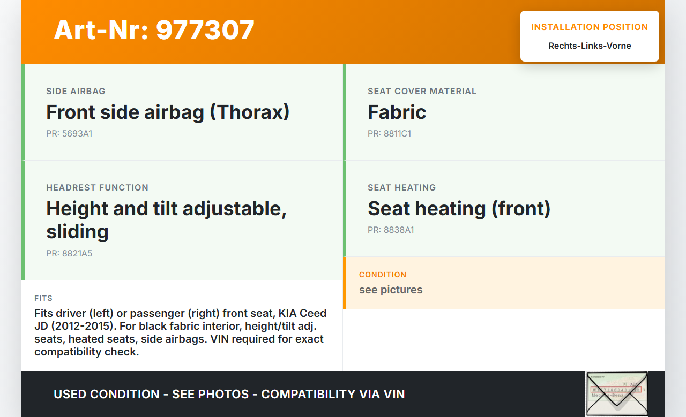
Task: Click the PR: 8821A5 code
Action: [x=69, y=254]
